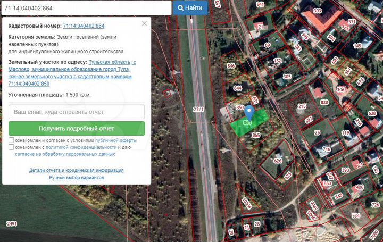
Task: Check the политикой конфиденциальности consent checkbox
Action: click(12, 147)
